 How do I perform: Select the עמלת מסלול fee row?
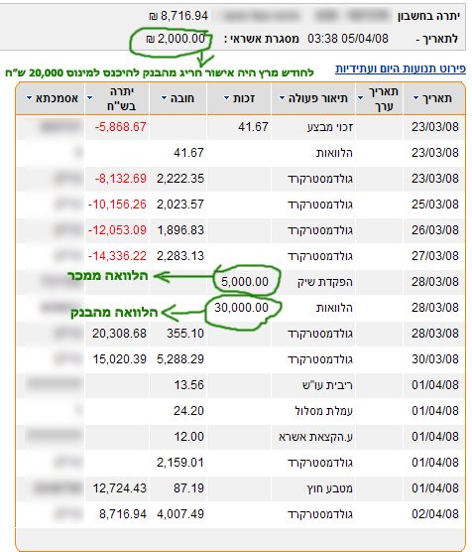241,411
